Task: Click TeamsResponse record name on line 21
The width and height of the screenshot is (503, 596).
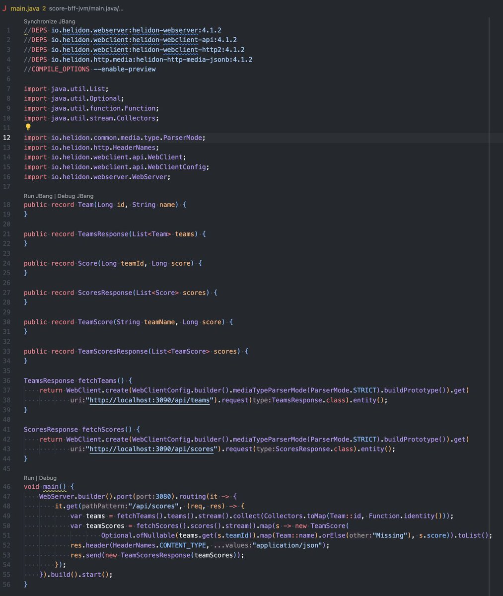Action: tap(103, 234)
